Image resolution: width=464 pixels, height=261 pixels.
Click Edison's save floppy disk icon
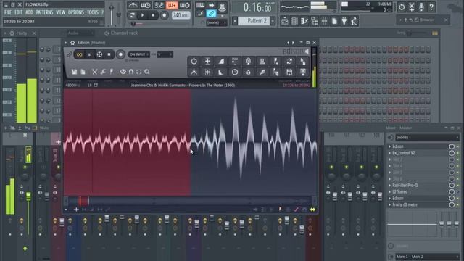coord(74,72)
